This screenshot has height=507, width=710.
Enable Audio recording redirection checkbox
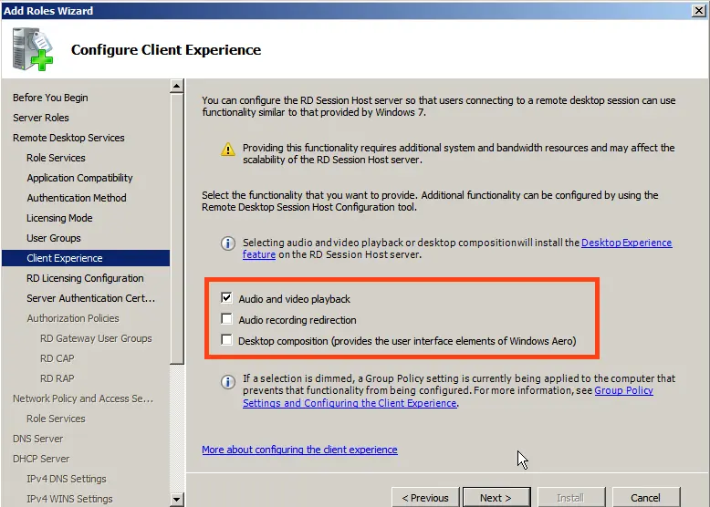pos(226,320)
